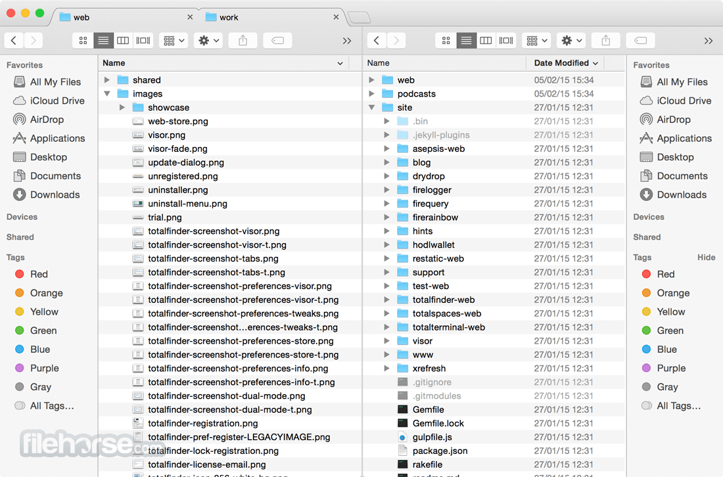This screenshot has width=723, height=477.
Task: Open All My Files in left sidebar
Action: 47,82
